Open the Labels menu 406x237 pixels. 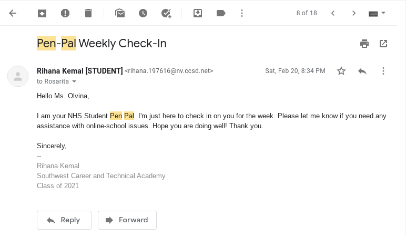click(x=221, y=13)
